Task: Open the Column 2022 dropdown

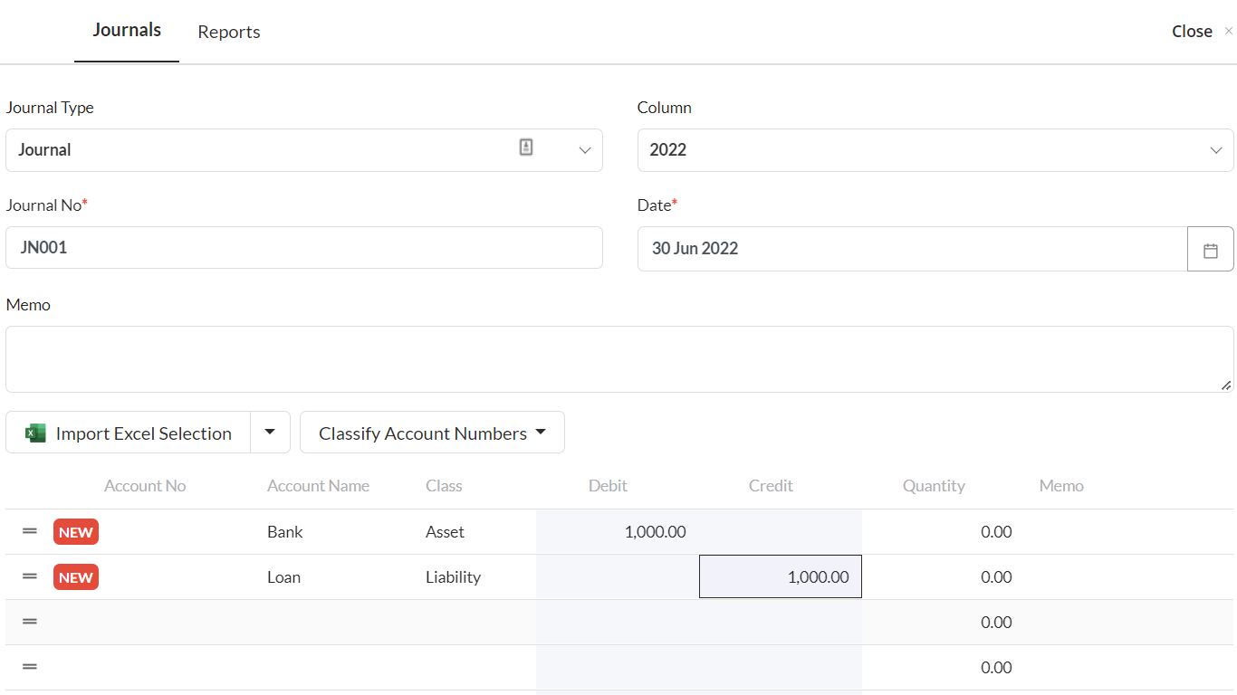Action: click(x=1215, y=150)
